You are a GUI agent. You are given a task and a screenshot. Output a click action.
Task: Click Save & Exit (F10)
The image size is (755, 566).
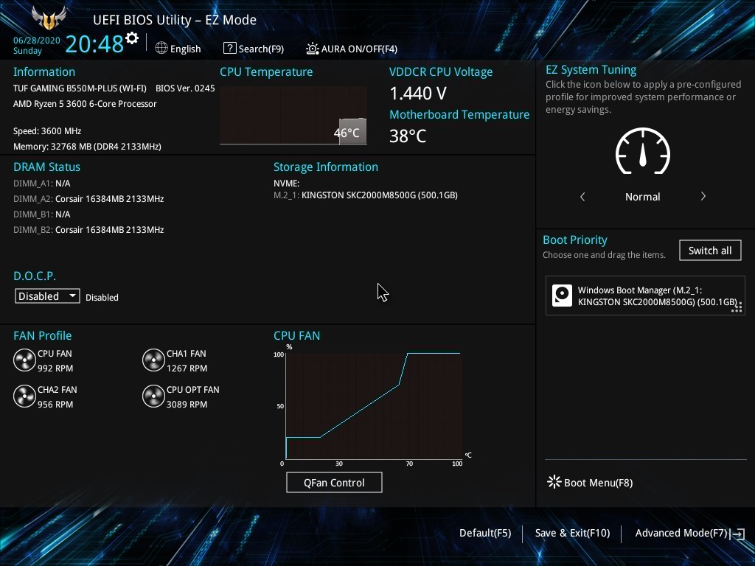[572, 533]
